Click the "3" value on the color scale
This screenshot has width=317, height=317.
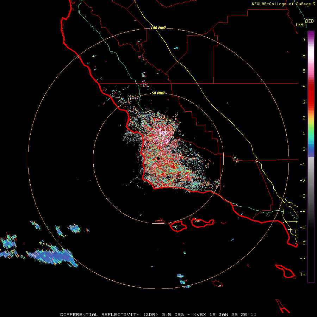(x=304, y=102)
